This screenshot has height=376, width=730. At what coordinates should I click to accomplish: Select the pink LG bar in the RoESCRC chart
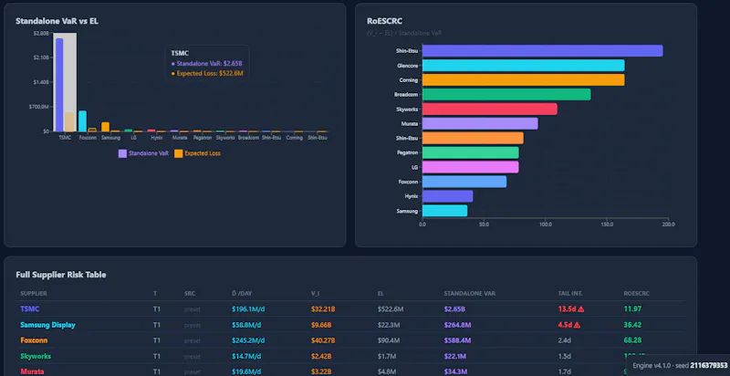(x=470, y=167)
